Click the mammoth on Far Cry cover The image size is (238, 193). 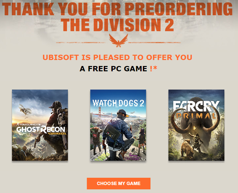pos(196,121)
